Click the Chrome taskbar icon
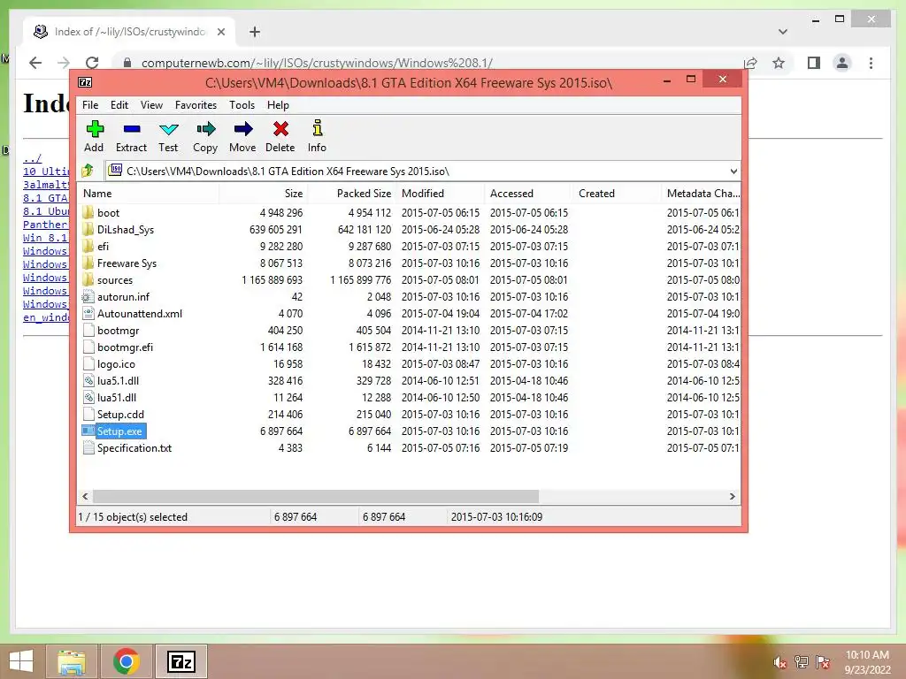 127,661
